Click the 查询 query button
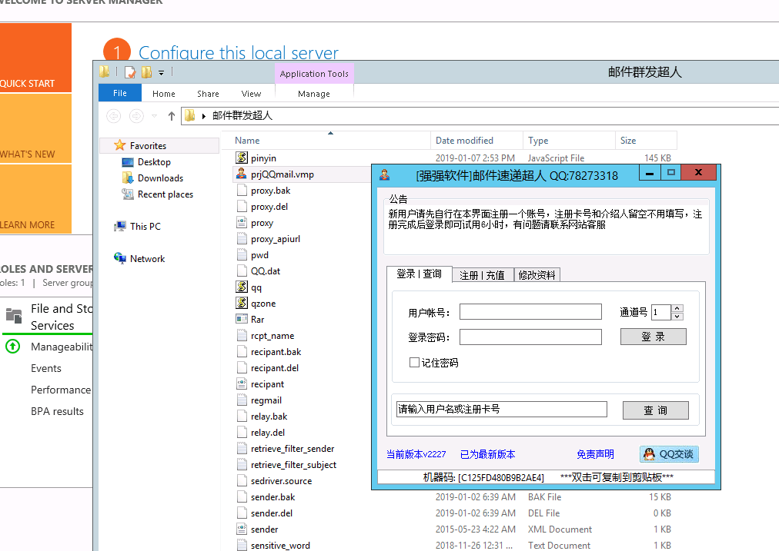The height and width of the screenshot is (551, 779). 656,410
